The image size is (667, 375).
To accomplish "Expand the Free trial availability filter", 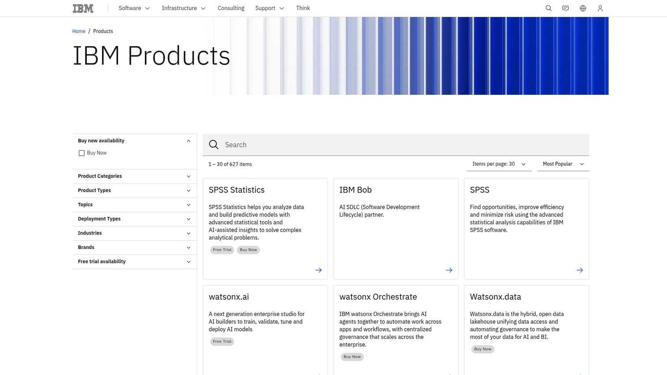I will click(134, 262).
